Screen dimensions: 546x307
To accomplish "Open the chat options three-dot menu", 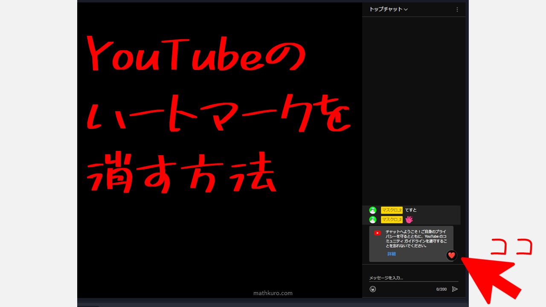I will (x=457, y=9).
